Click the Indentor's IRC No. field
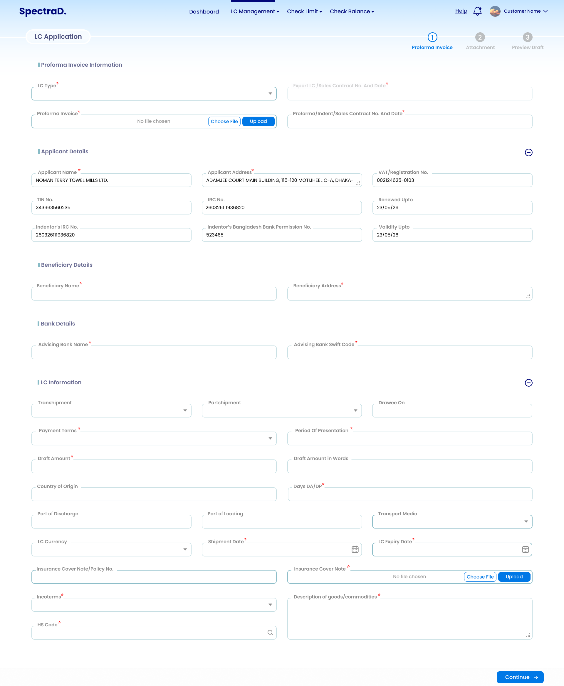The width and height of the screenshot is (564, 686). pos(111,235)
